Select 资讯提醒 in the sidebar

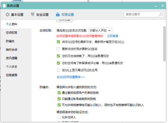(16, 58)
